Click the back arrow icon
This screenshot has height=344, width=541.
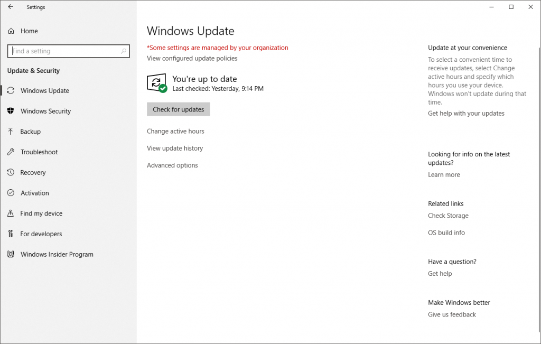[x=11, y=7]
